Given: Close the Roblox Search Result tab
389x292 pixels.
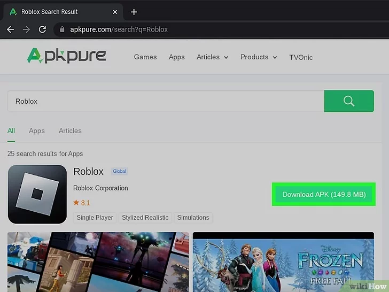Looking at the screenshot, I should 115,12.
